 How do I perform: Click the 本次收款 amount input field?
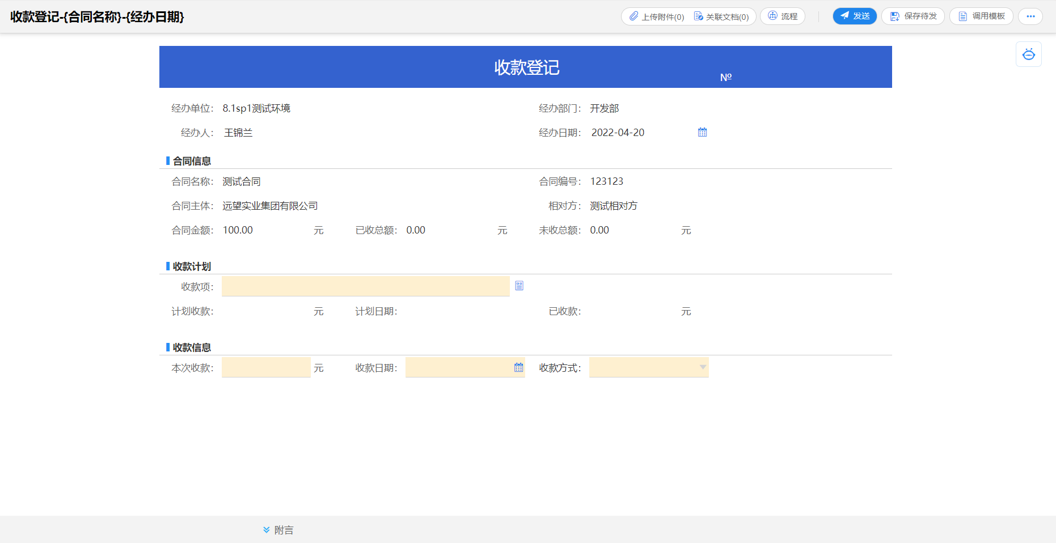pos(267,367)
